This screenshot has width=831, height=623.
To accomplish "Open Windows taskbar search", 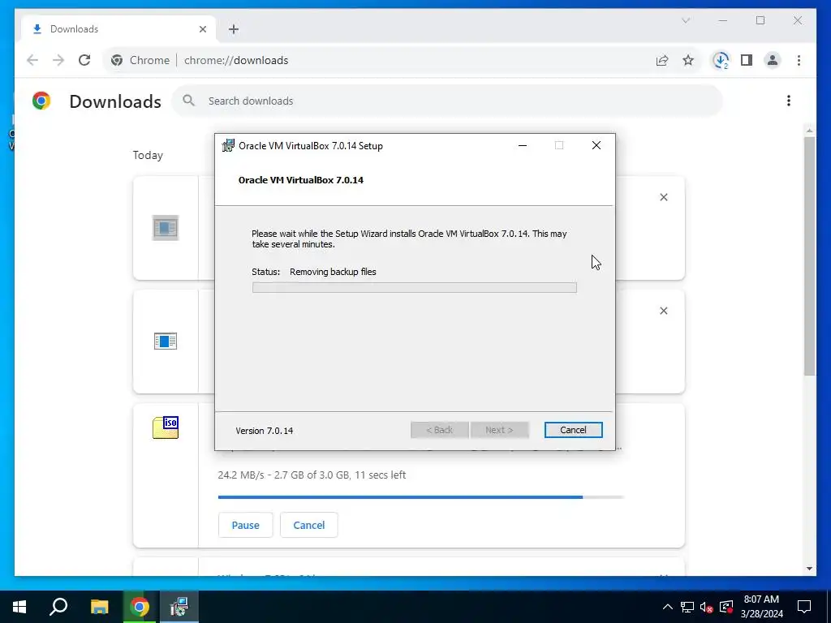I will (x=58, y=607).
